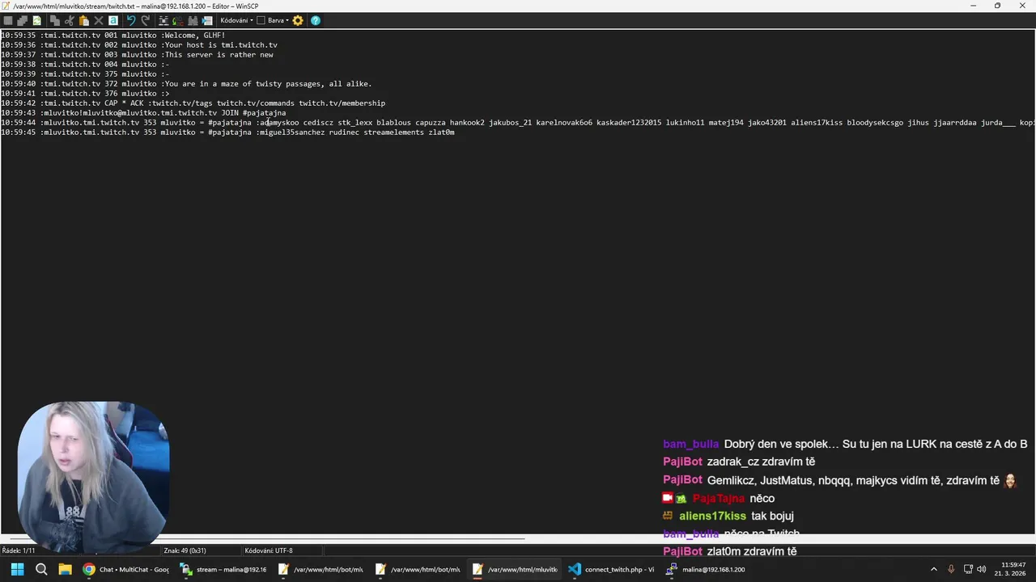This screenshot has width=1036, height=582.
Task: Open the Replace tool icon
Action: (x=177, y=20)
